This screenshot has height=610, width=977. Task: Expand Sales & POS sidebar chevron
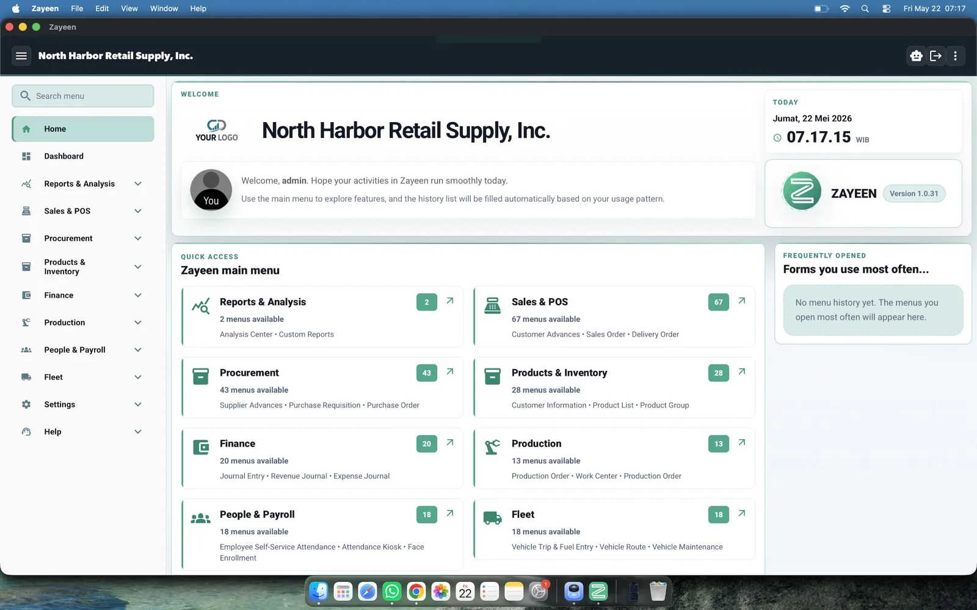point(138,211)
